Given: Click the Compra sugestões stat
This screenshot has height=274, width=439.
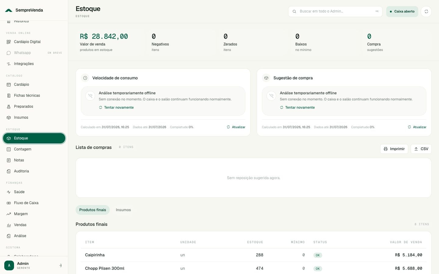Looking at the screenshot, I should (397, 42).
